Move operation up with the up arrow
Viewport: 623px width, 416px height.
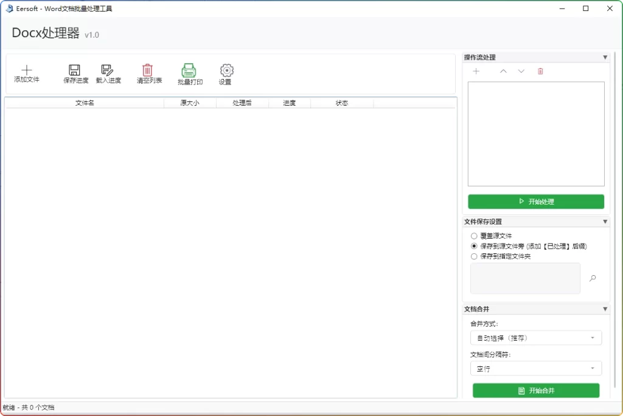pos(503,71)
